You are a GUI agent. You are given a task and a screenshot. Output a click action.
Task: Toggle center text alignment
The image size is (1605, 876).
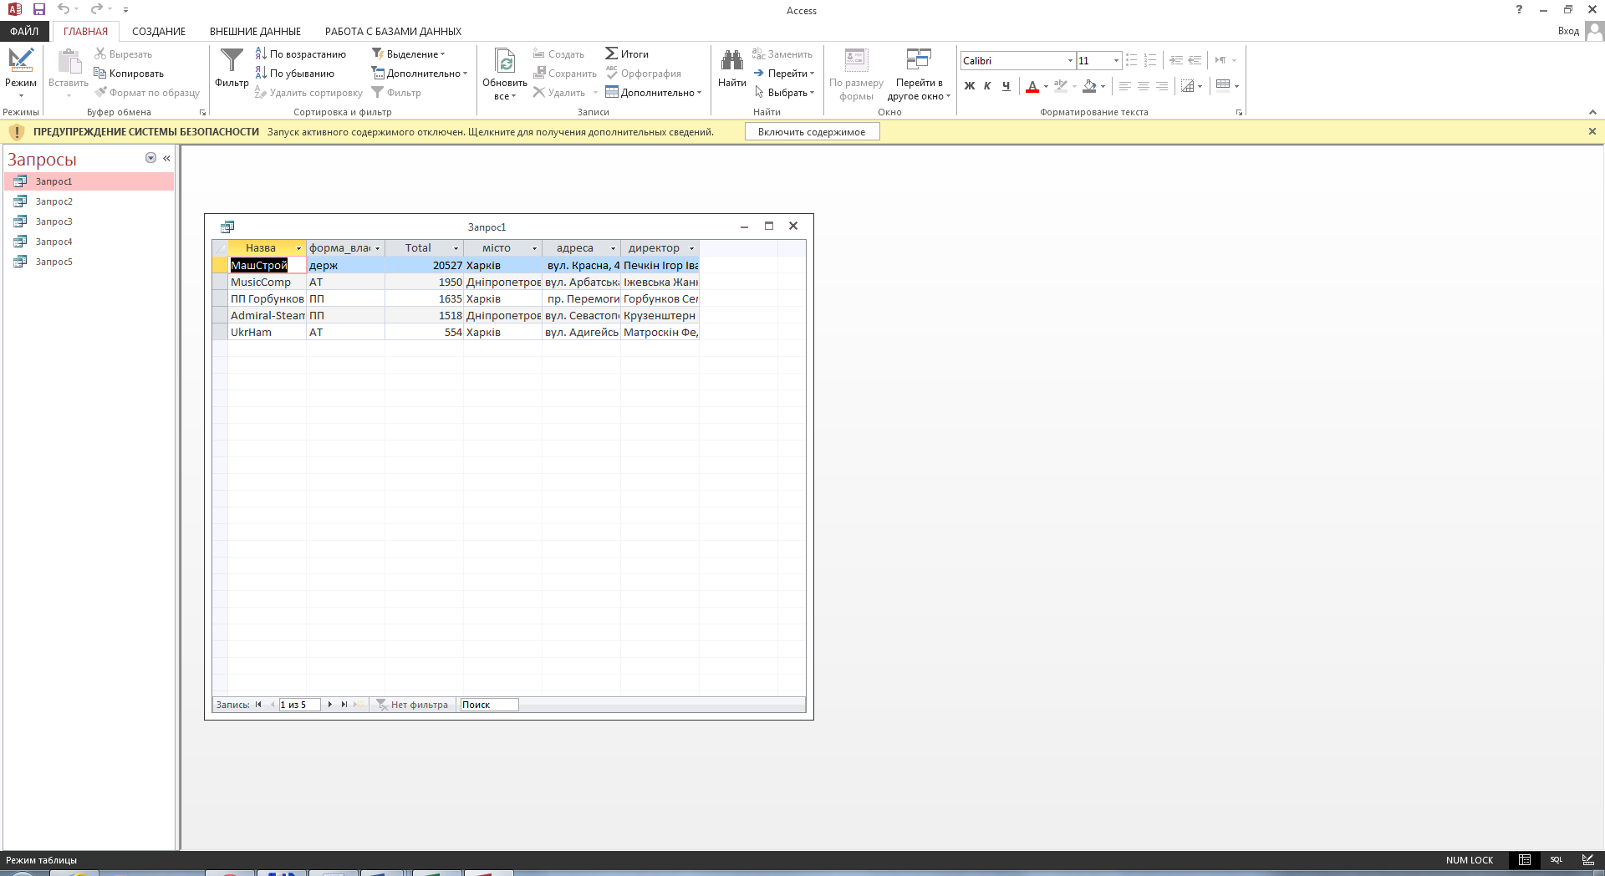coord(1144,85)
